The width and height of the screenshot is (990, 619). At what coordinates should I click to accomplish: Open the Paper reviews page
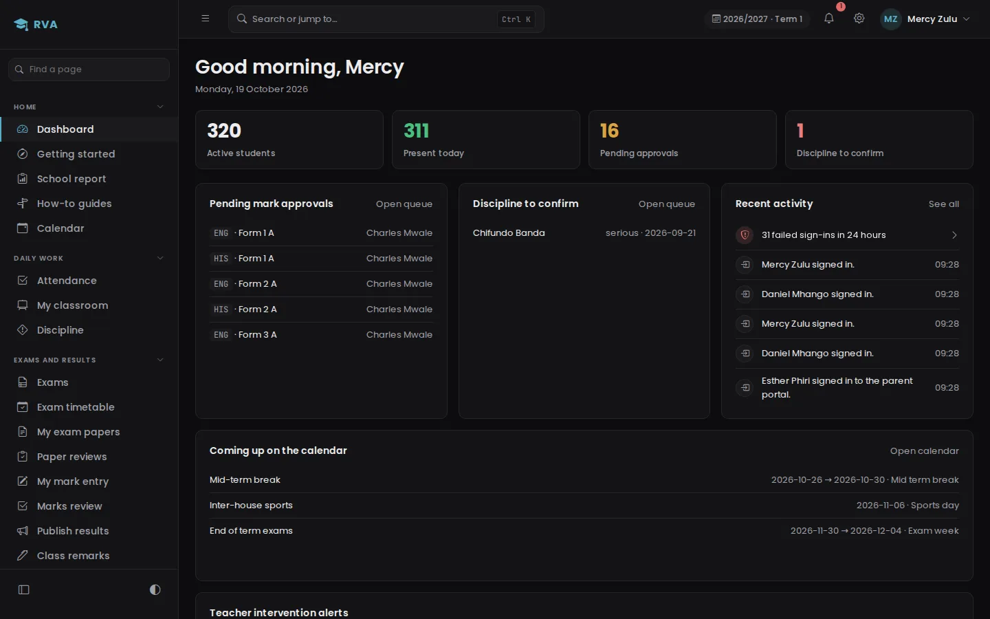click(89, 457)
